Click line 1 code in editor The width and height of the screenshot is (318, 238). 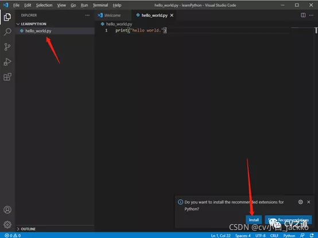point(141,30)
